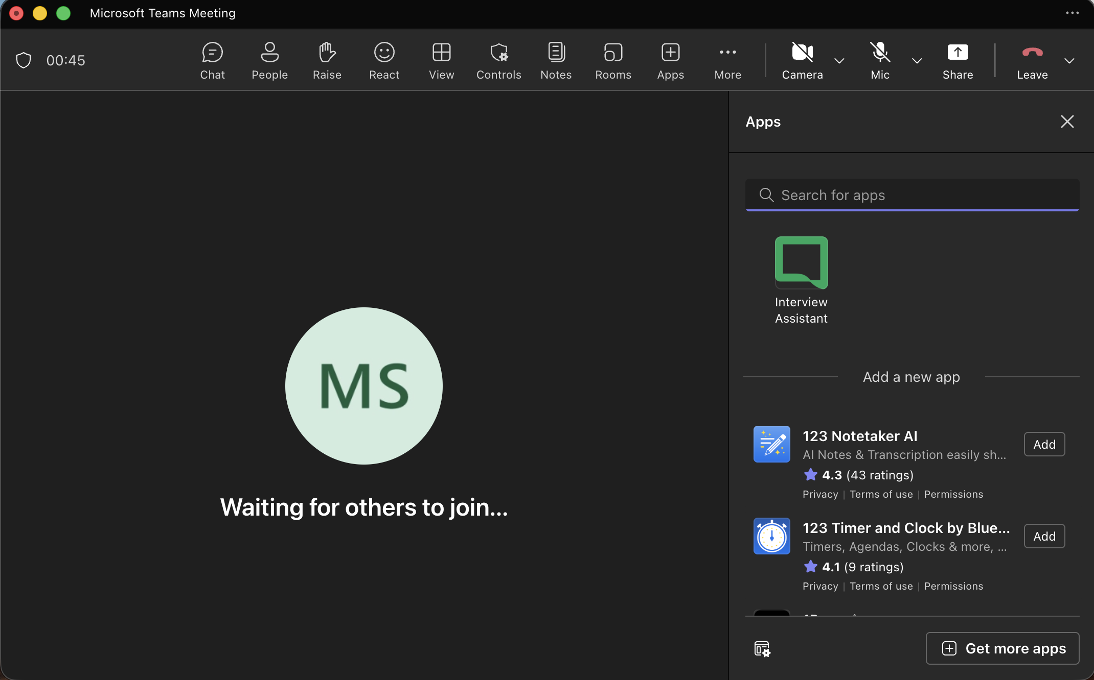Open Get more apps

pyautogui.click(x=1002, y=648)
